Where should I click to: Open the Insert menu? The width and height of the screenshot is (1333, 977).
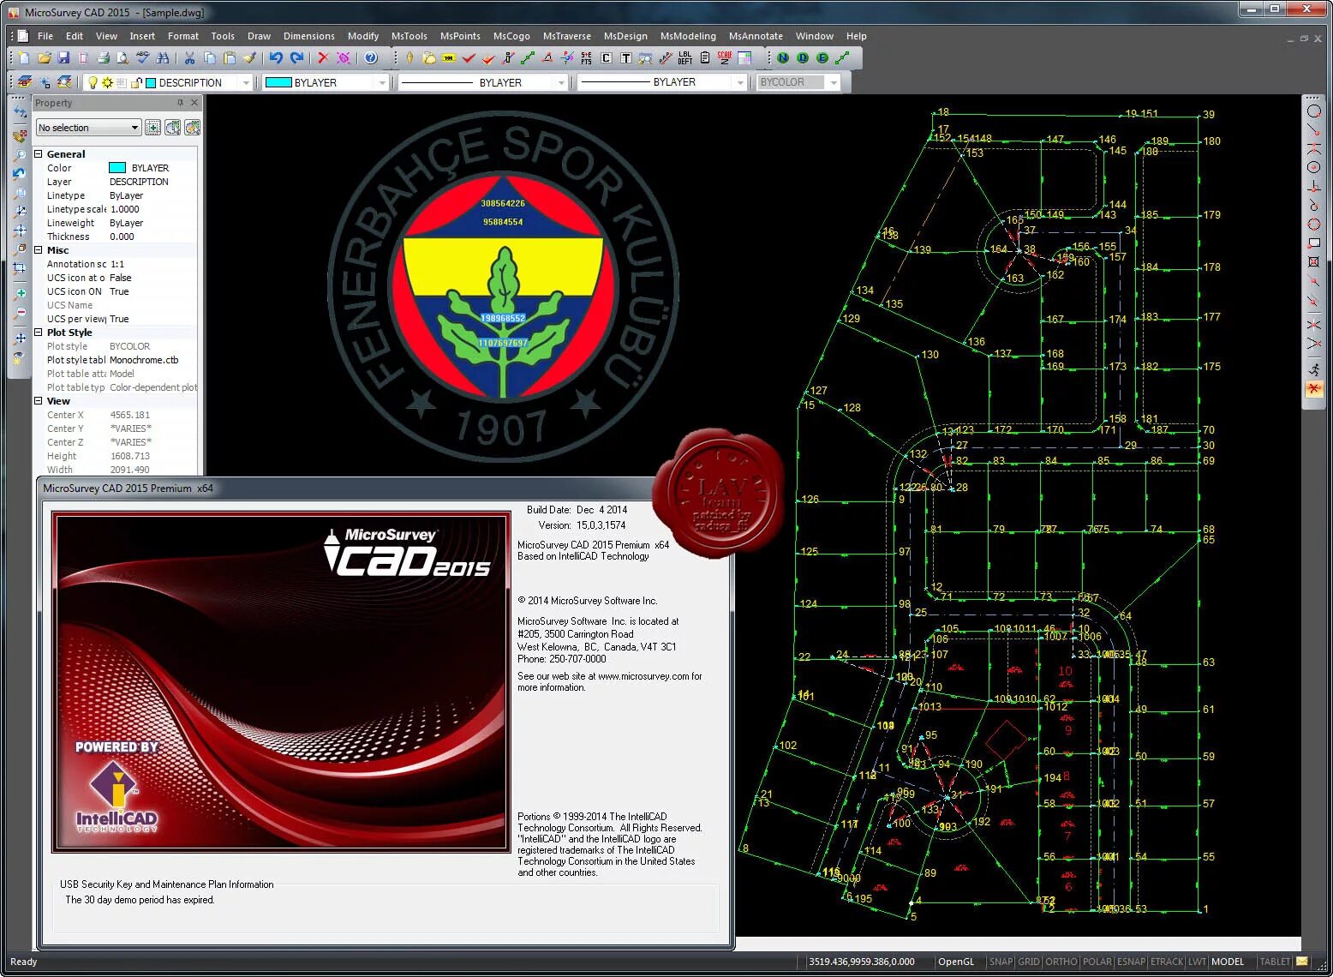[142, 36]
